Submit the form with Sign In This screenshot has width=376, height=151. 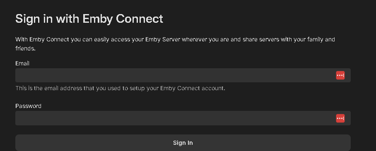click(x=183, y=143)
